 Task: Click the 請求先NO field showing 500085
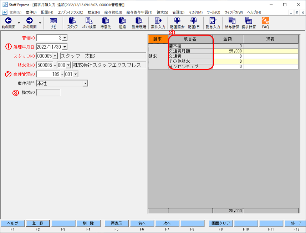45,65
